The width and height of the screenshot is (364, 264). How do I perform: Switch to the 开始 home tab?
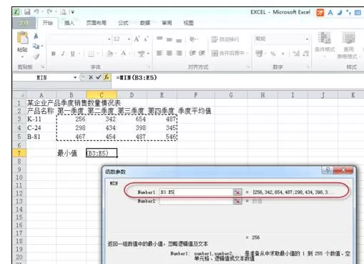point(47,23)
